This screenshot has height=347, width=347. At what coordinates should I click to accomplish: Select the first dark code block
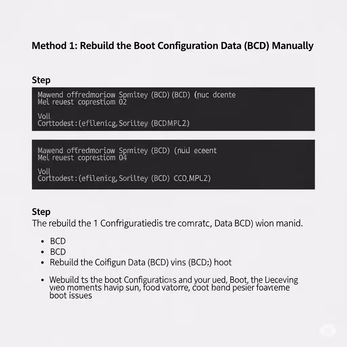[173, 109]
